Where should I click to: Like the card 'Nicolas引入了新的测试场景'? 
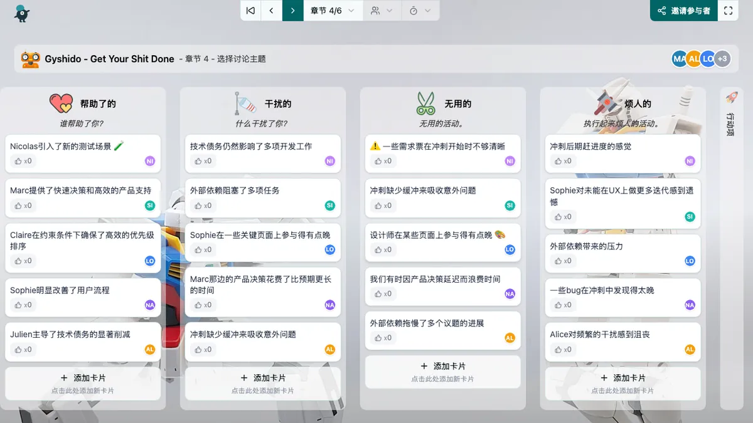click(x=21, y=161)
